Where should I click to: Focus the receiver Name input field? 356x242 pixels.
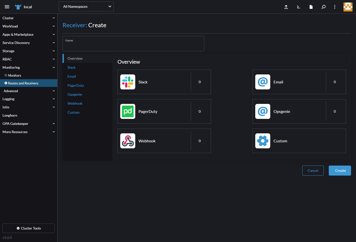[x=133, y=43]
